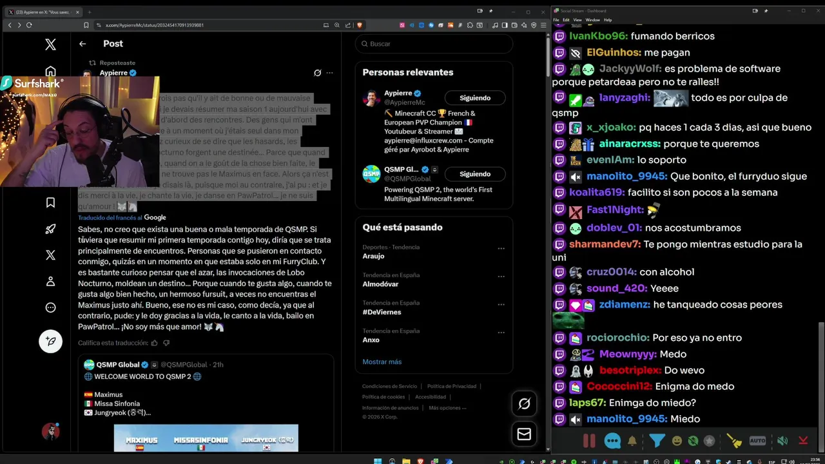Toggle gray star icon in dashboard
Viewport: 825px width, 464px height.
(x=710, y=441)
